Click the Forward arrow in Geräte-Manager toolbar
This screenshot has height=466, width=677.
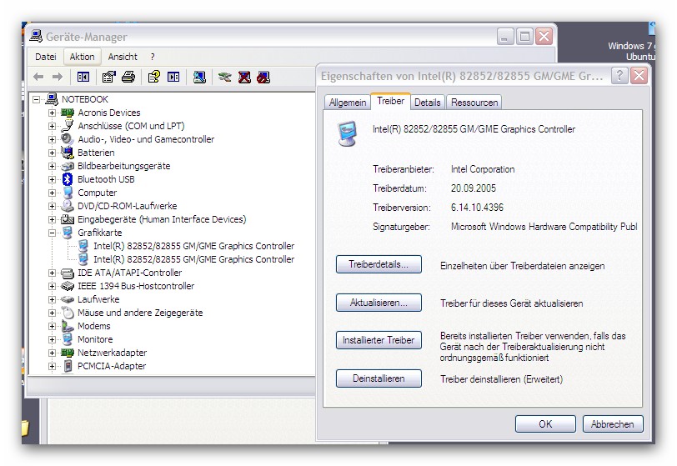[x=57, y=77]
